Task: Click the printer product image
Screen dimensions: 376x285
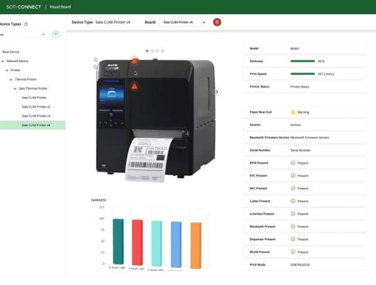Action: pos(156,120)
